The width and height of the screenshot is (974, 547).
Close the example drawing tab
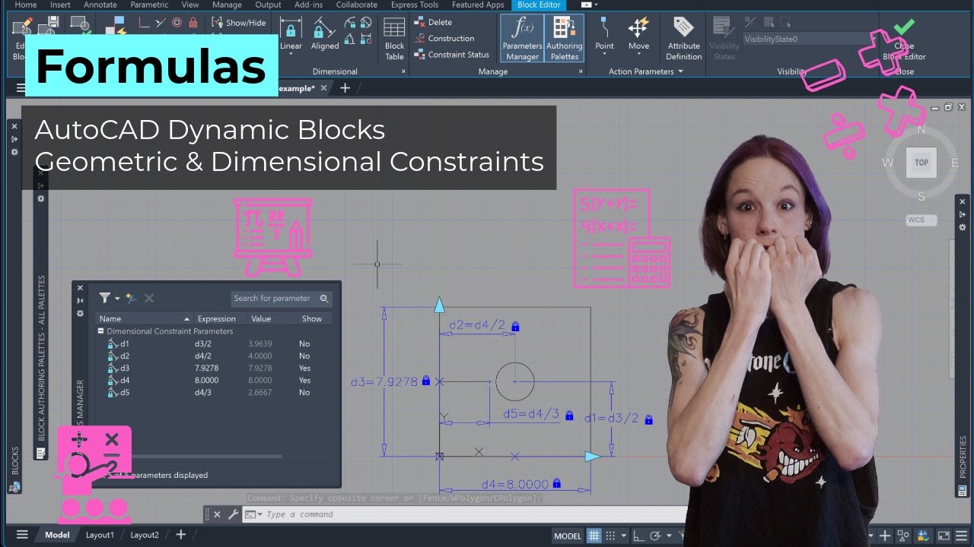click(x=323, y=88)
